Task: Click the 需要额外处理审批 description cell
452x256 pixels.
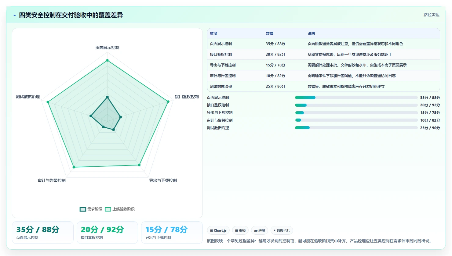Action: (357, 65)
